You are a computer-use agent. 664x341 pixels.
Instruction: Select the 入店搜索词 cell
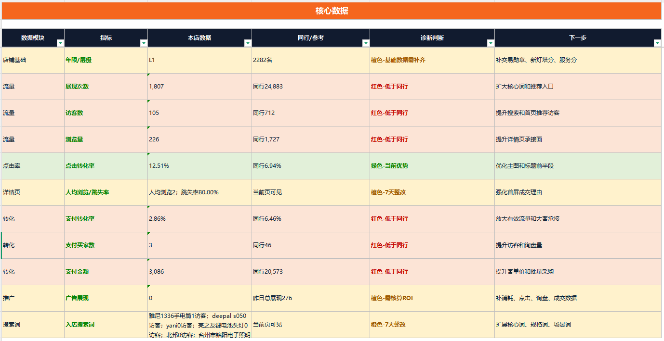(106, 325)
